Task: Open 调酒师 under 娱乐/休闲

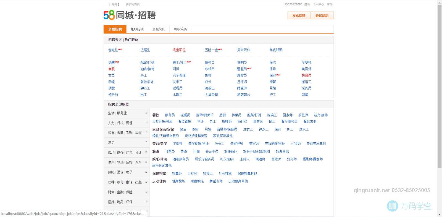Action: click(x=260, y=159)
